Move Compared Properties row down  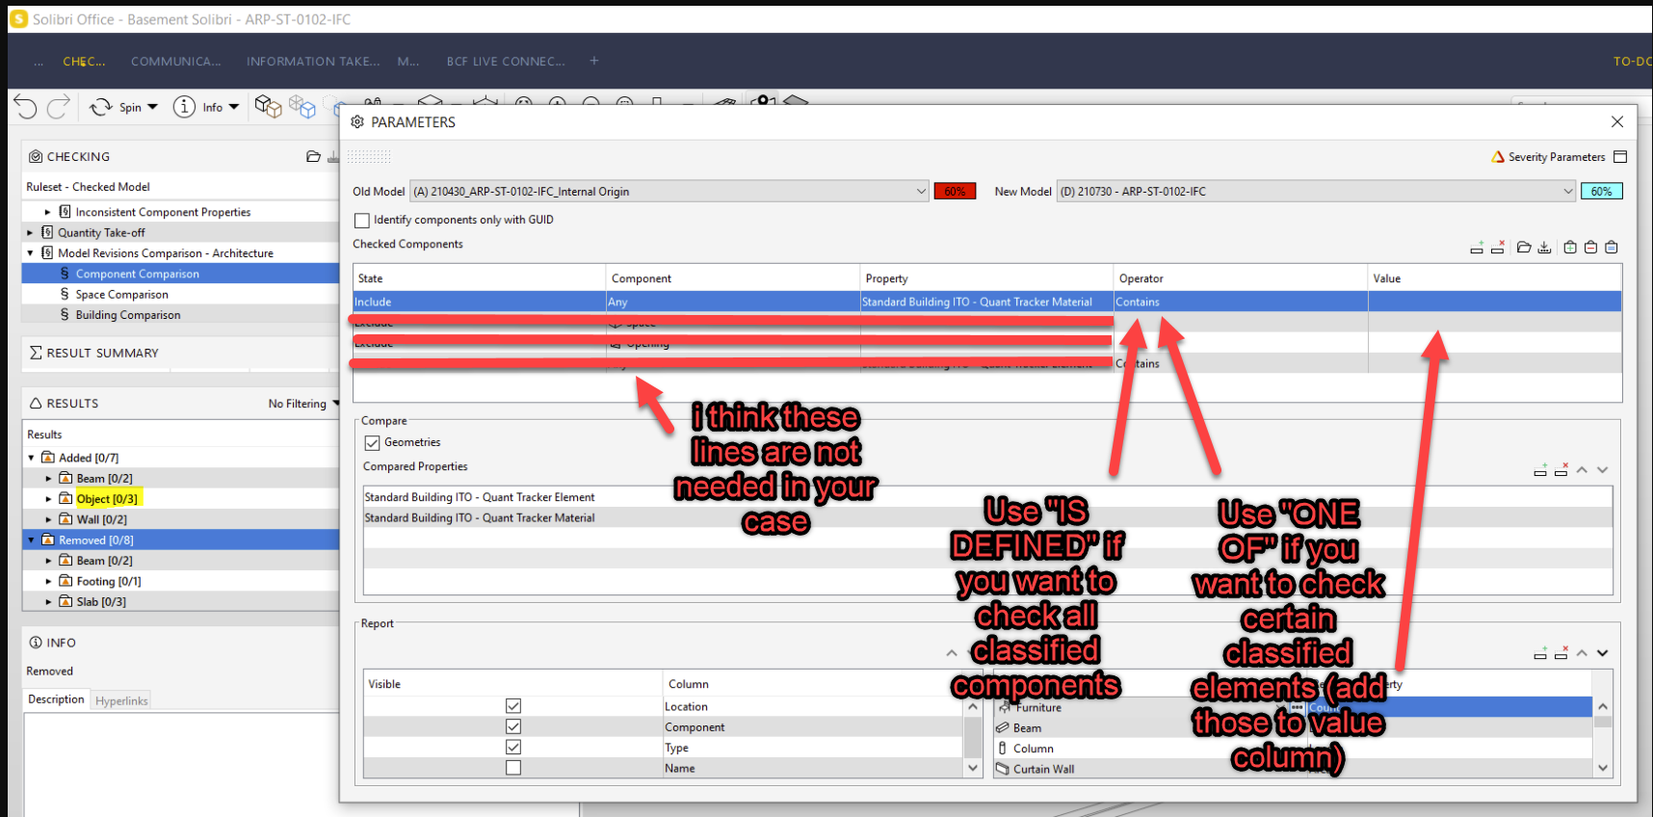coord(1603,470)
